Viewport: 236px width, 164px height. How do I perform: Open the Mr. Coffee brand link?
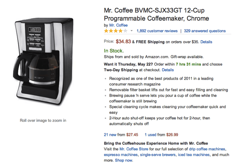tap(118, 25)
